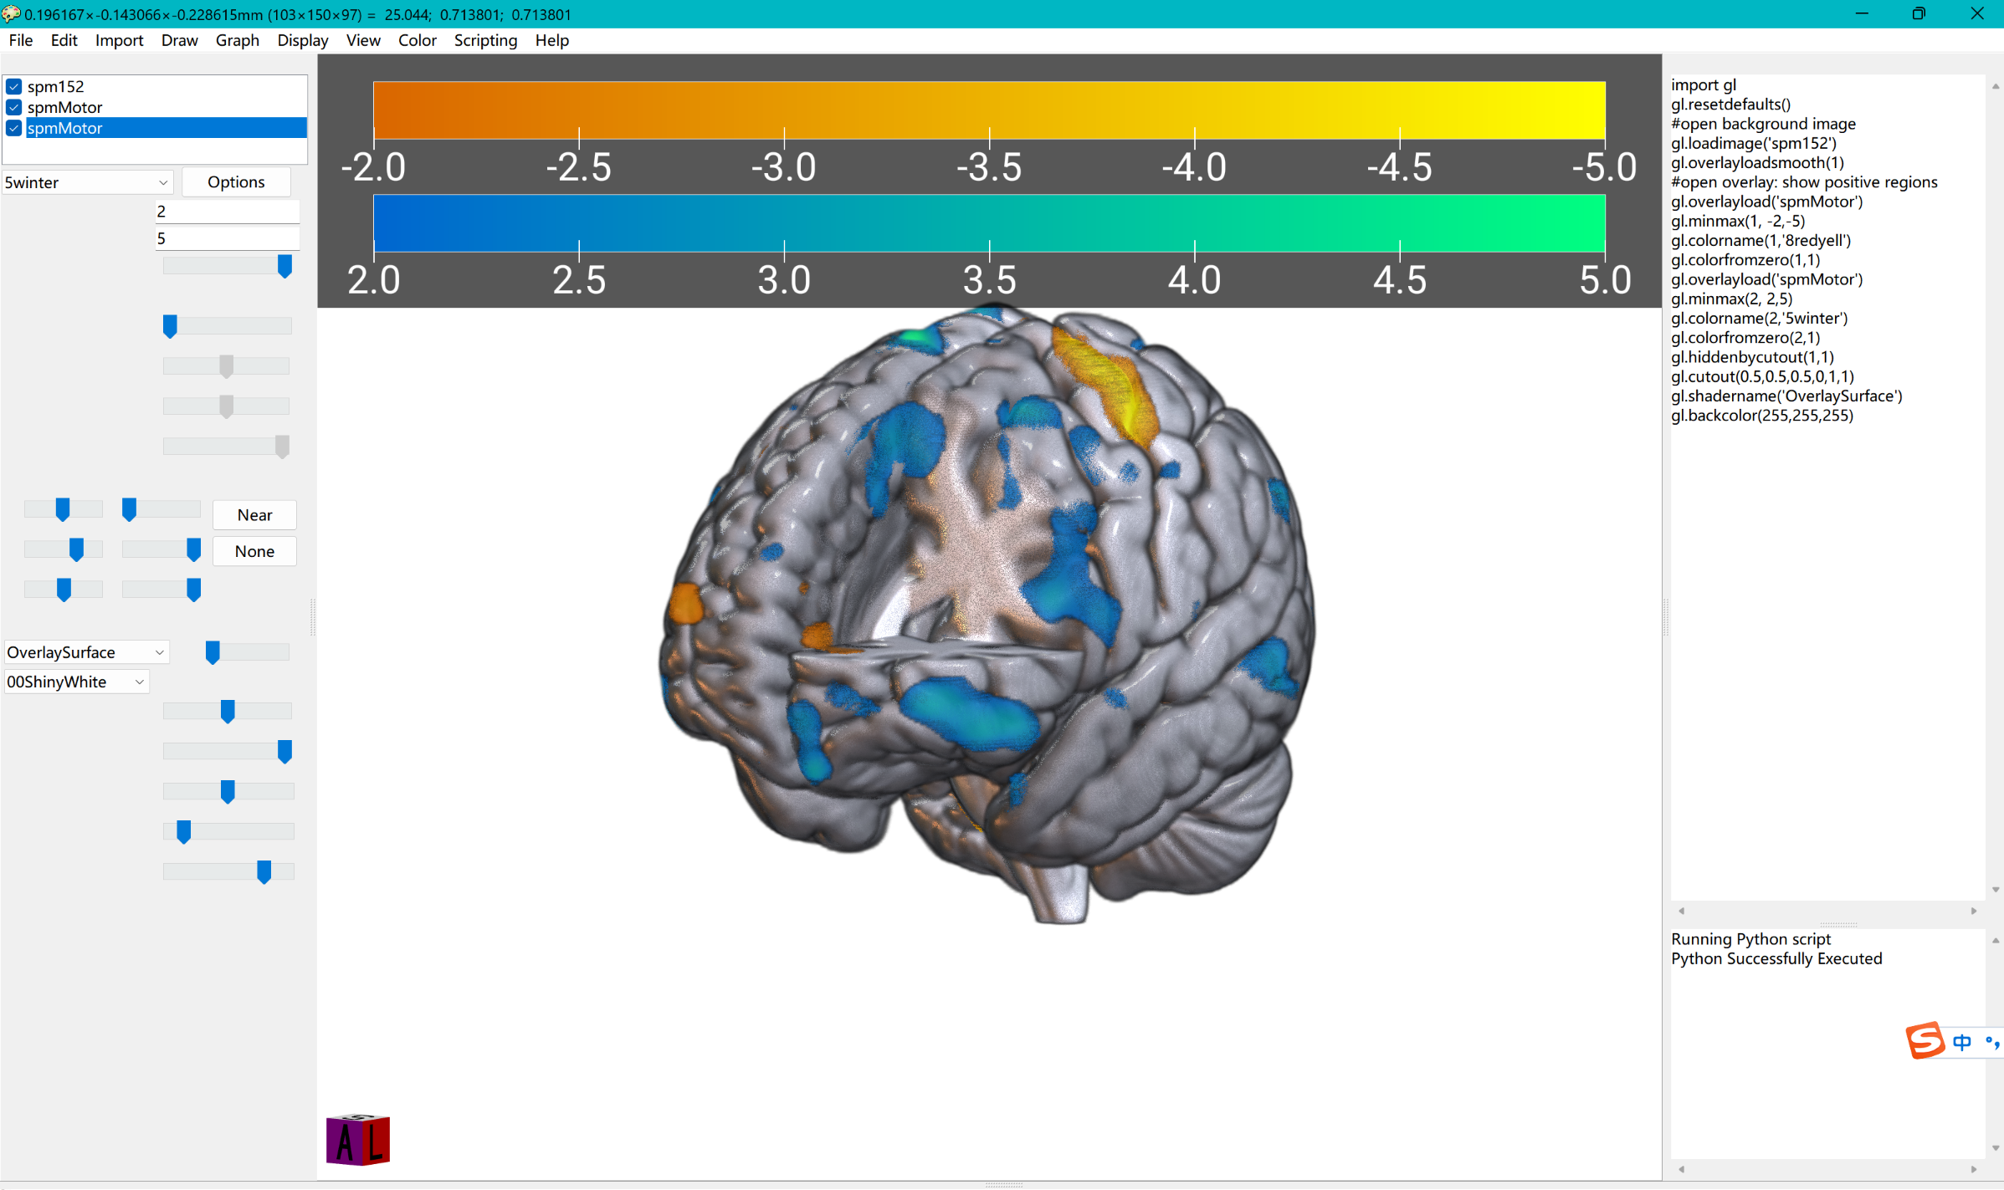This screenshot has width=2004, height=1190.
Task: Click the output log scroll-up arrow
Action: [x=1996, y=941]
